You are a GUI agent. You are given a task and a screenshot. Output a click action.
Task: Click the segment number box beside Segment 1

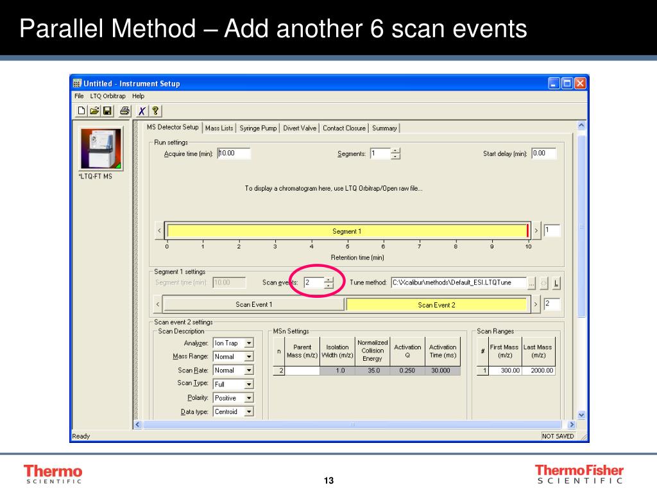point(551,230)
